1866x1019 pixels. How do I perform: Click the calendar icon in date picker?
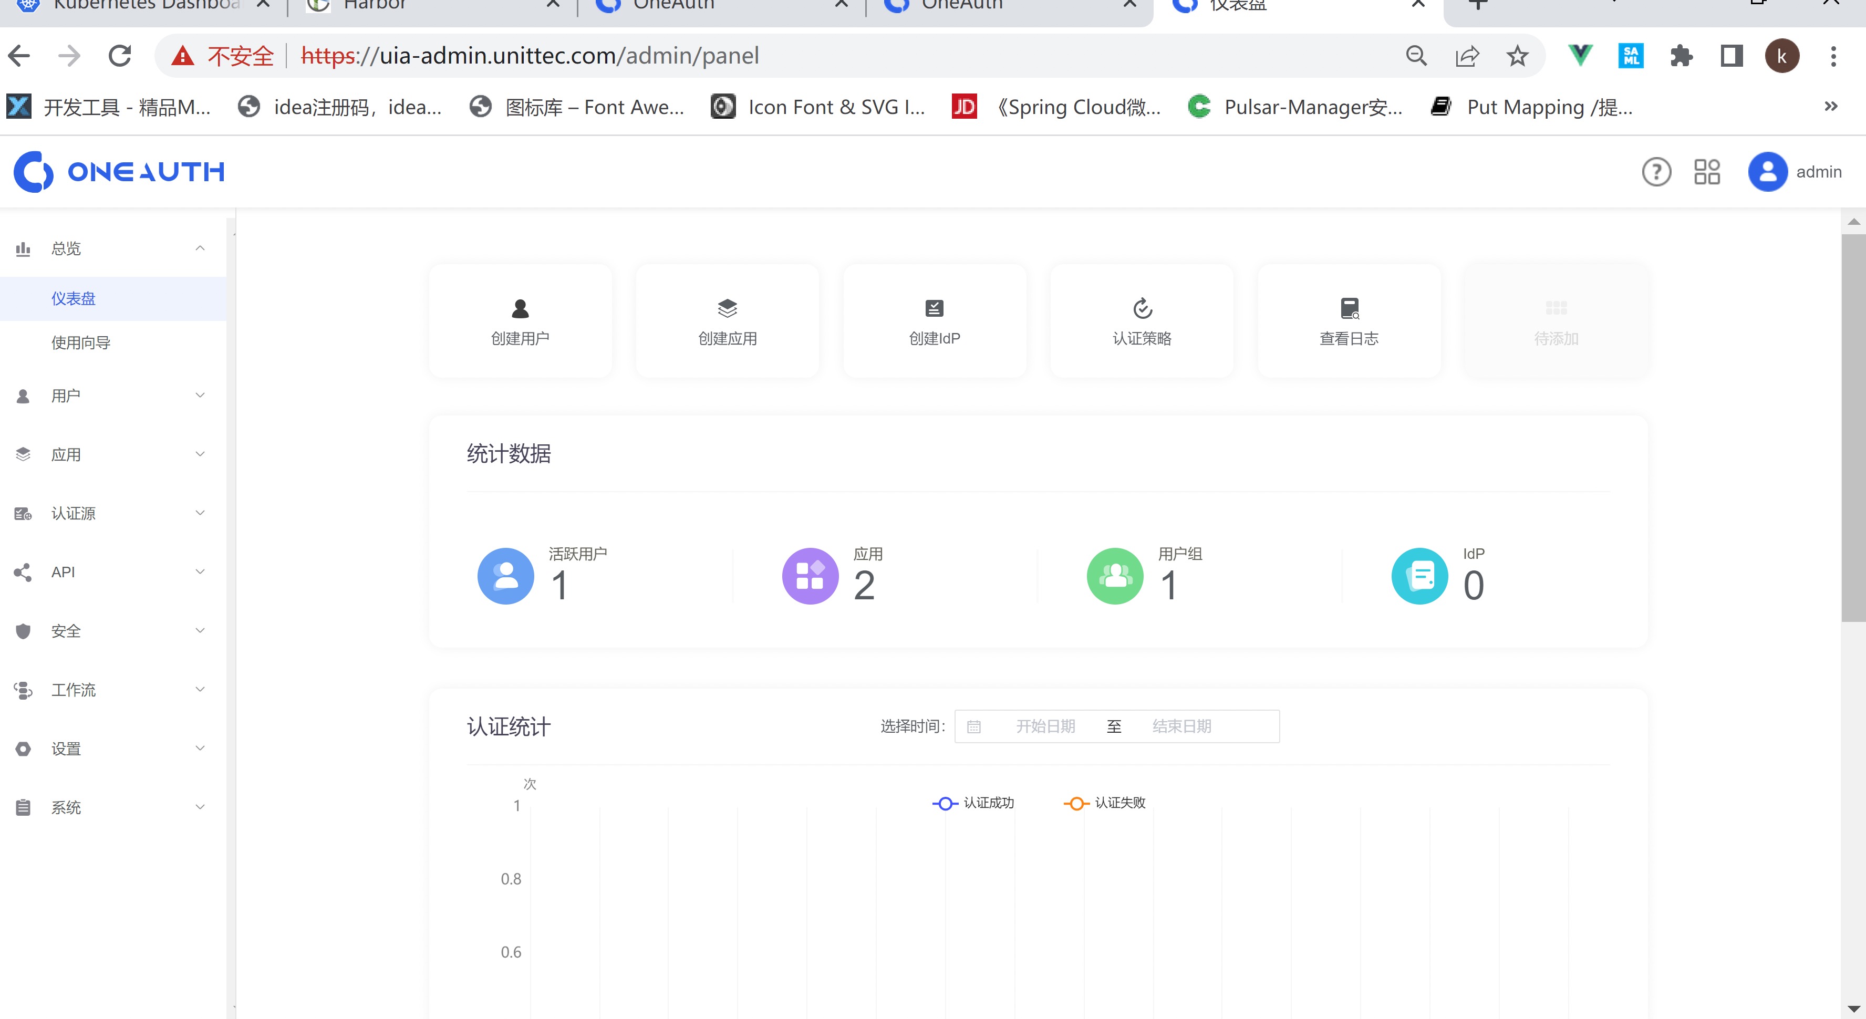973,726
